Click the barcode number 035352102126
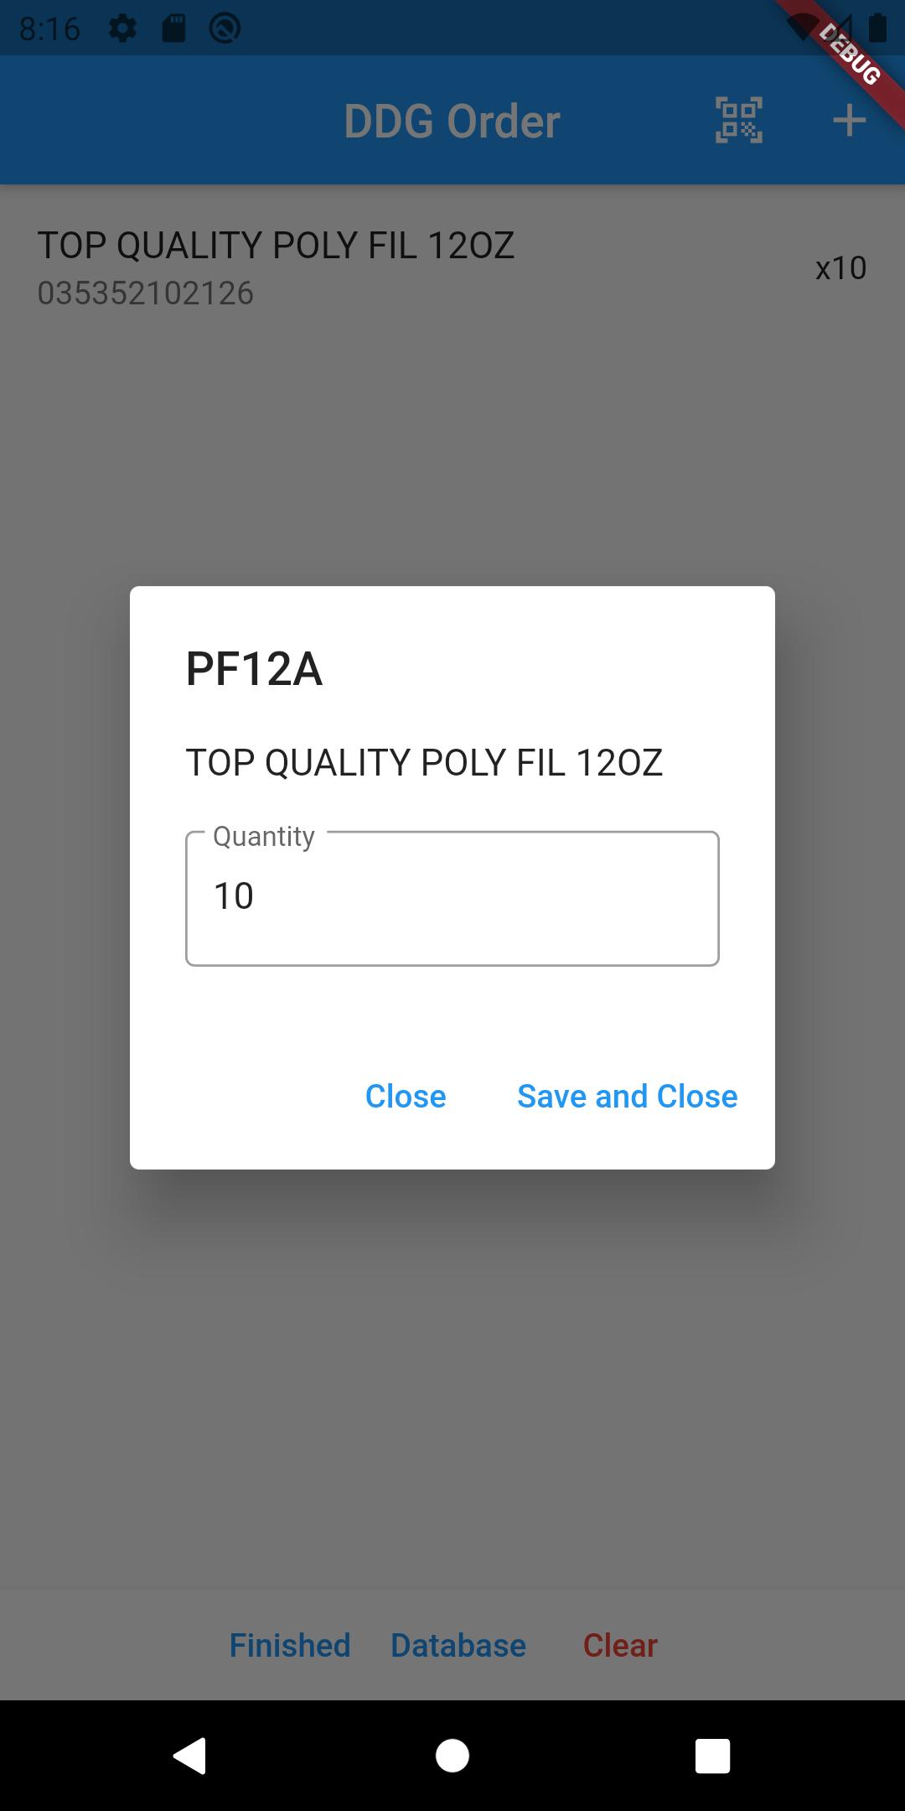 [x=146, y=293]
